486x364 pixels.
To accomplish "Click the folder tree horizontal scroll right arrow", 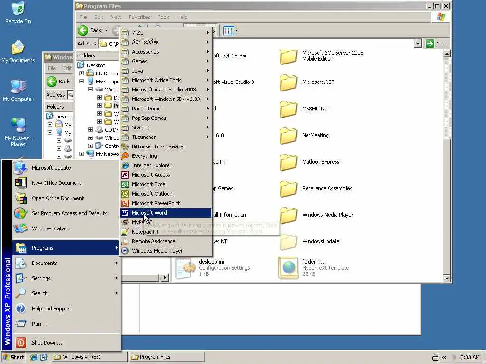I will pyautogui.click(x=165, y=278).
